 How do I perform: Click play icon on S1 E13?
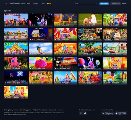pos(55,54)
